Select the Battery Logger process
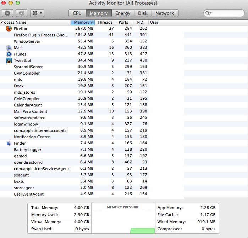 124,150
